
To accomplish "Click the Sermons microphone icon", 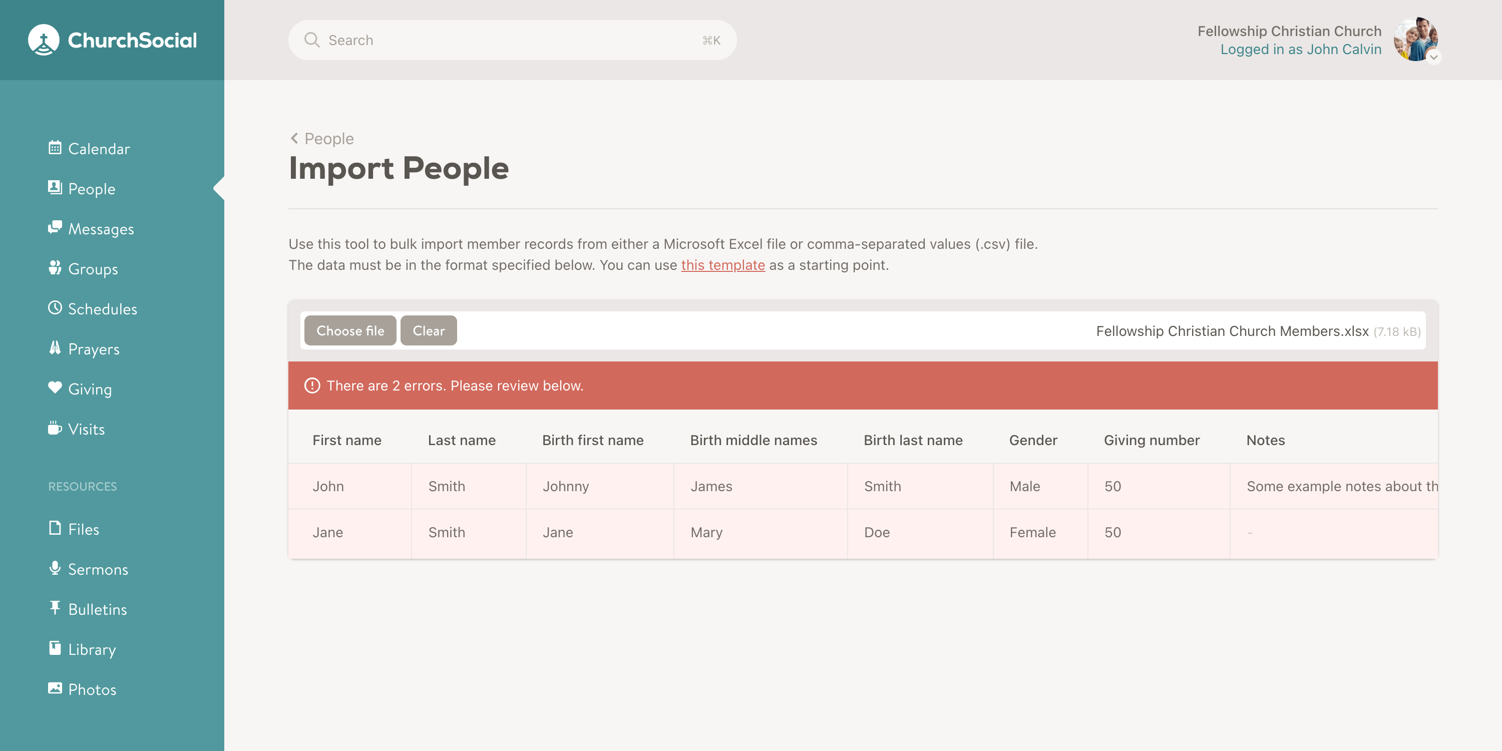I will coord(55,568).
